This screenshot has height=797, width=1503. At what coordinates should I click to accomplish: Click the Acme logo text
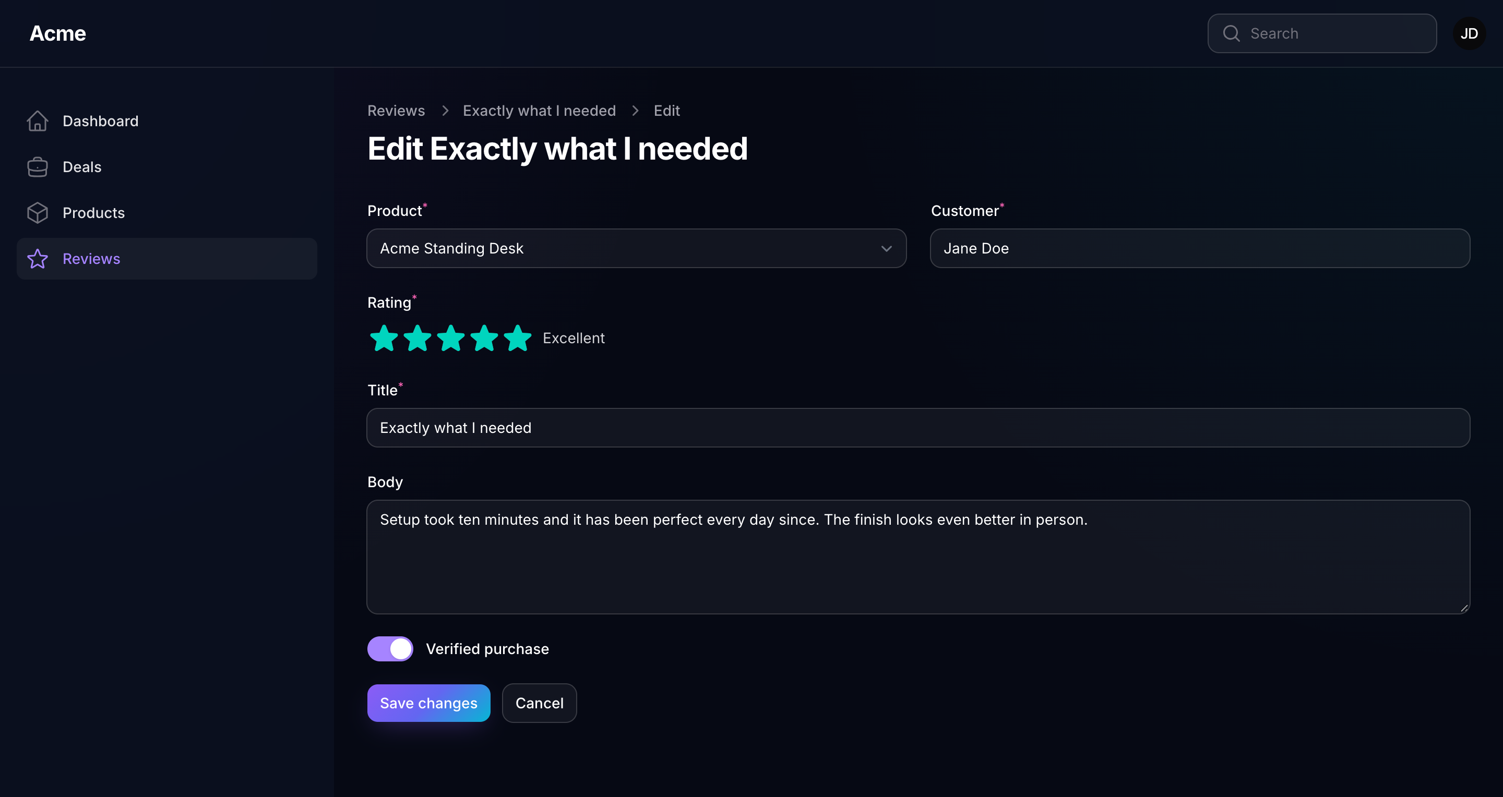58,33
